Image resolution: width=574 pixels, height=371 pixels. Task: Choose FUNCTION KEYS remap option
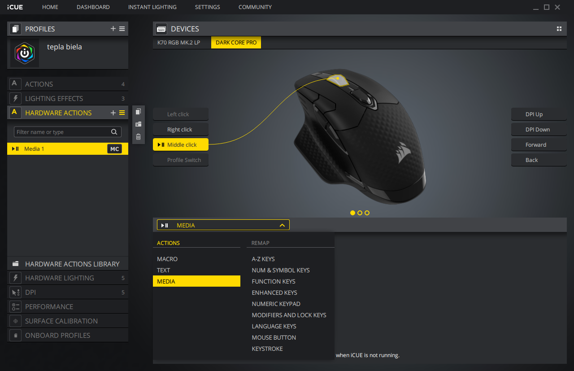(274, 281)
